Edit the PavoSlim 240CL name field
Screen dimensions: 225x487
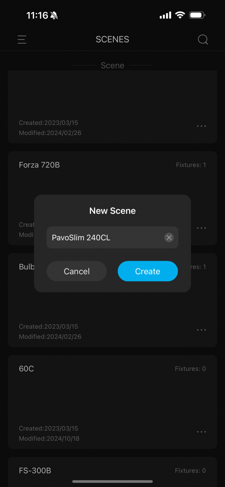[x=103, y=237]
